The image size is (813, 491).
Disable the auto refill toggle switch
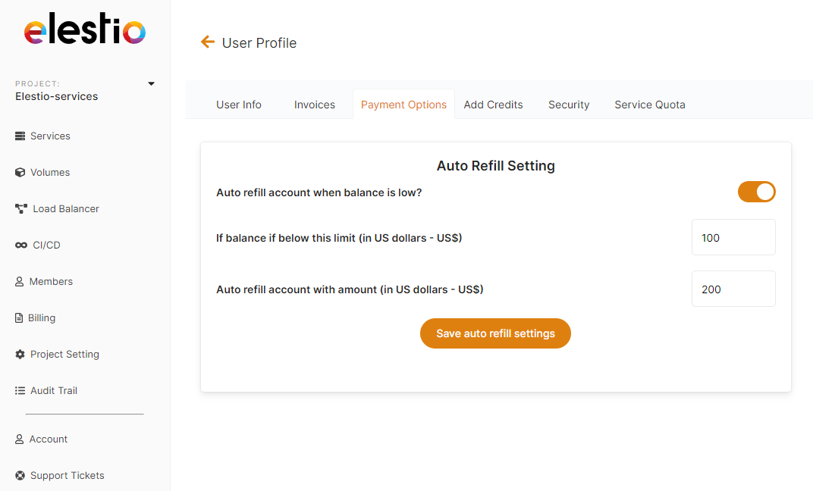(756, 192)
